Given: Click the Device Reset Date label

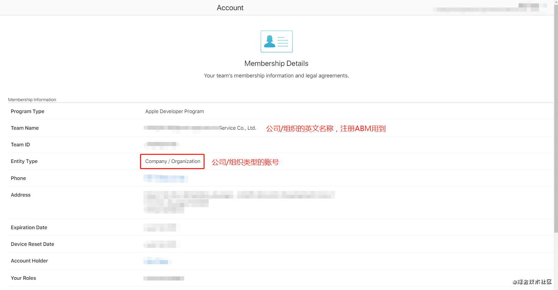Looking at the screenshot, I should [32, 244].
